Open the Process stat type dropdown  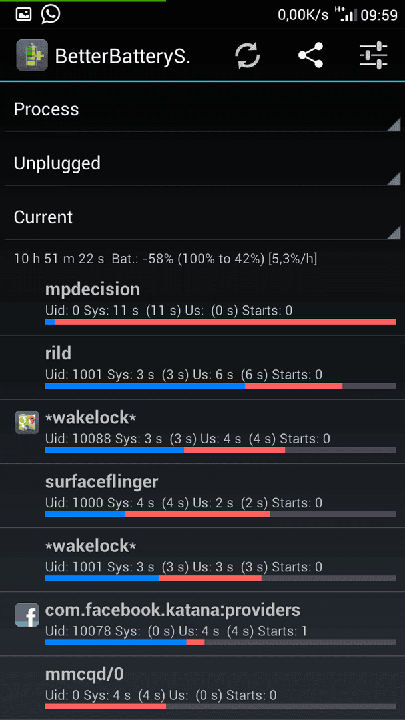pyautogui.click(x=202, y=110)
